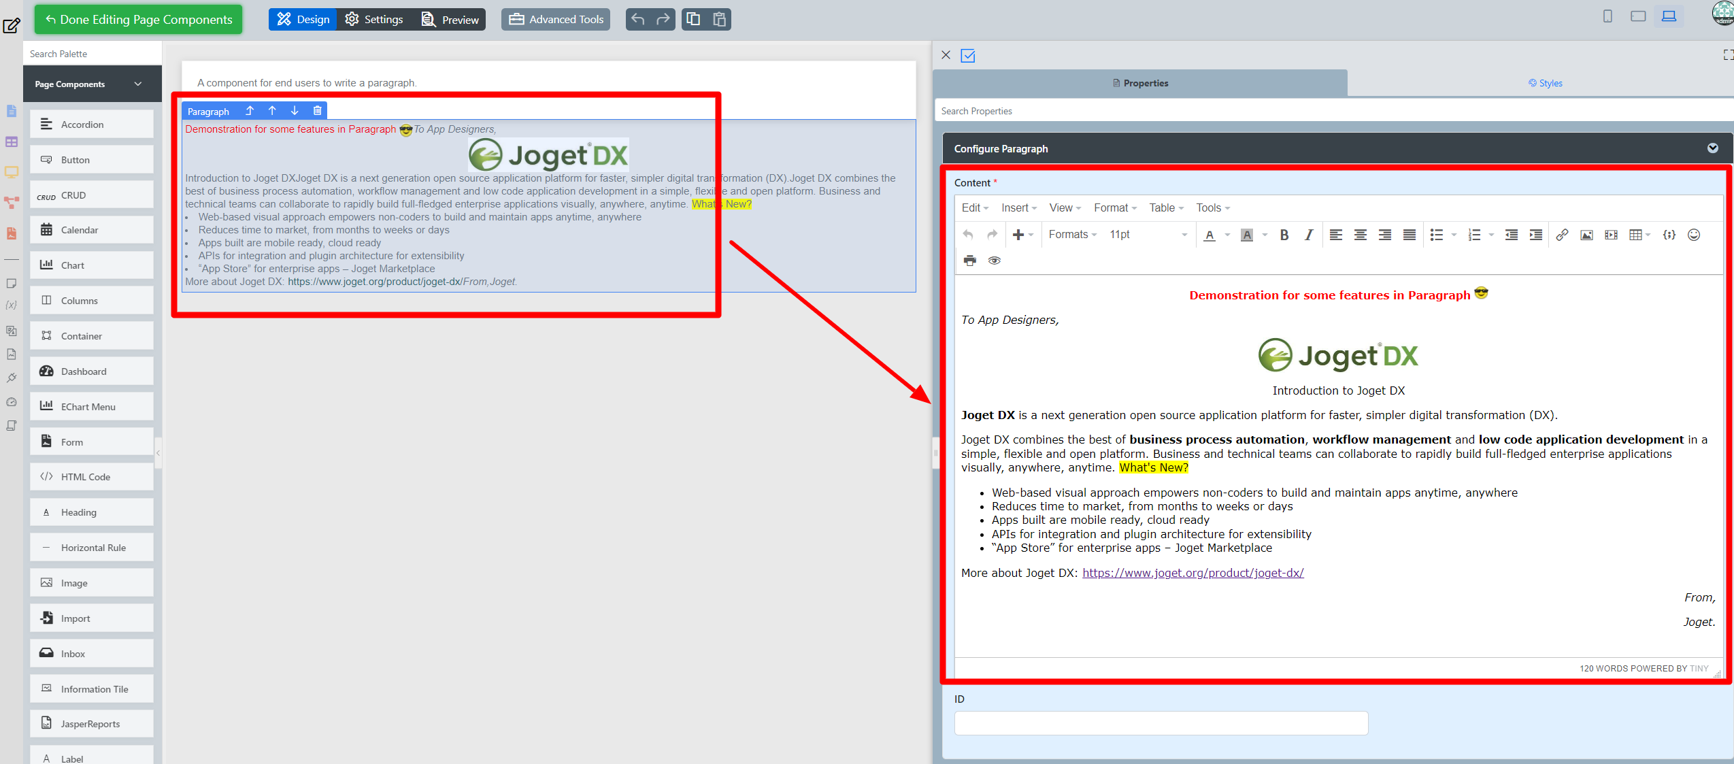Click the print icon in editor toolbar
Screen dimensions: 1734x764
(969, 261)
